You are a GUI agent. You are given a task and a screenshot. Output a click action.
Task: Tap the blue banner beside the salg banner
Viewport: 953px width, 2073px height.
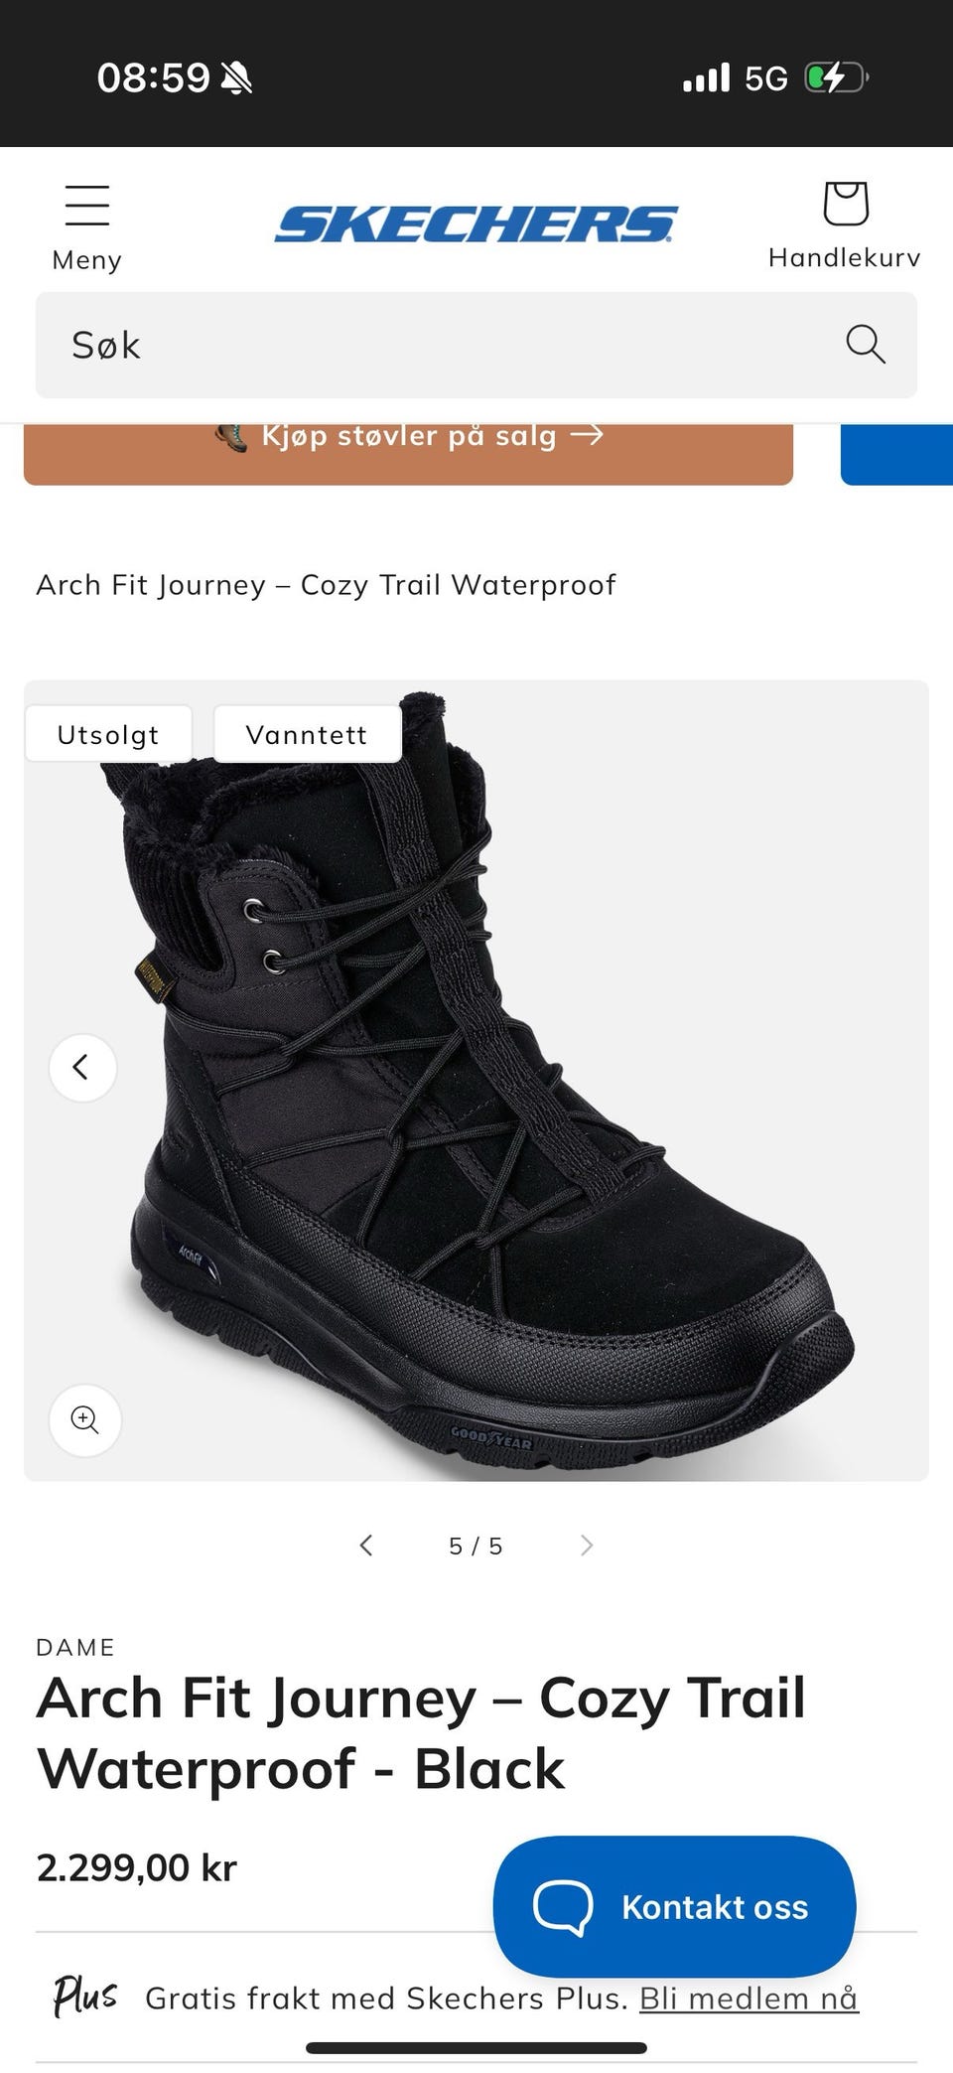(x=897, y=454)
